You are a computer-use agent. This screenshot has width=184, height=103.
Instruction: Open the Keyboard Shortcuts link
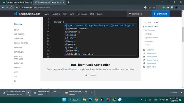[152, 37]
